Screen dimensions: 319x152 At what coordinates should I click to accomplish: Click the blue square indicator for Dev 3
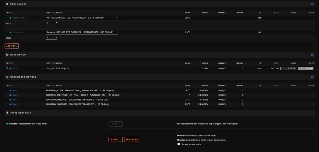(x=11, y=95)
